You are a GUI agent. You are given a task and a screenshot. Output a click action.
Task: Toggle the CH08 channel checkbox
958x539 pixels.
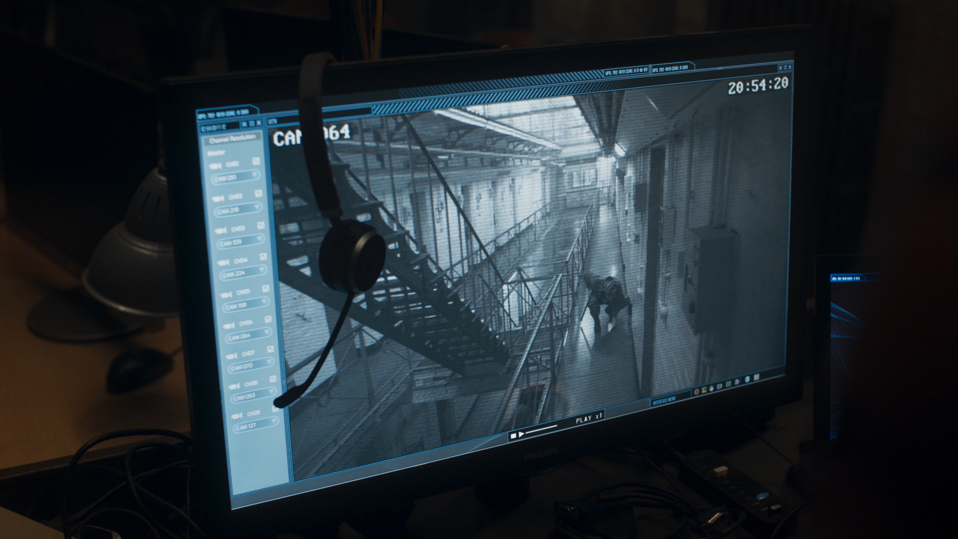[x=273, y=380]
